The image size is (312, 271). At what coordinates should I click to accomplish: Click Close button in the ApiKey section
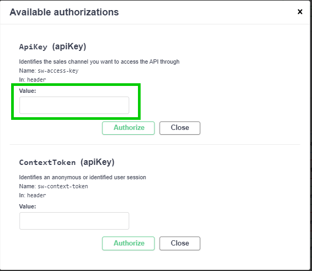coord(180,128)
